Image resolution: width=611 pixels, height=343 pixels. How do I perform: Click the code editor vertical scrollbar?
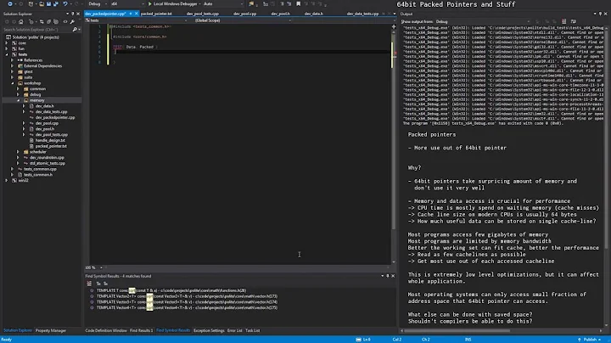coord(394,144)
